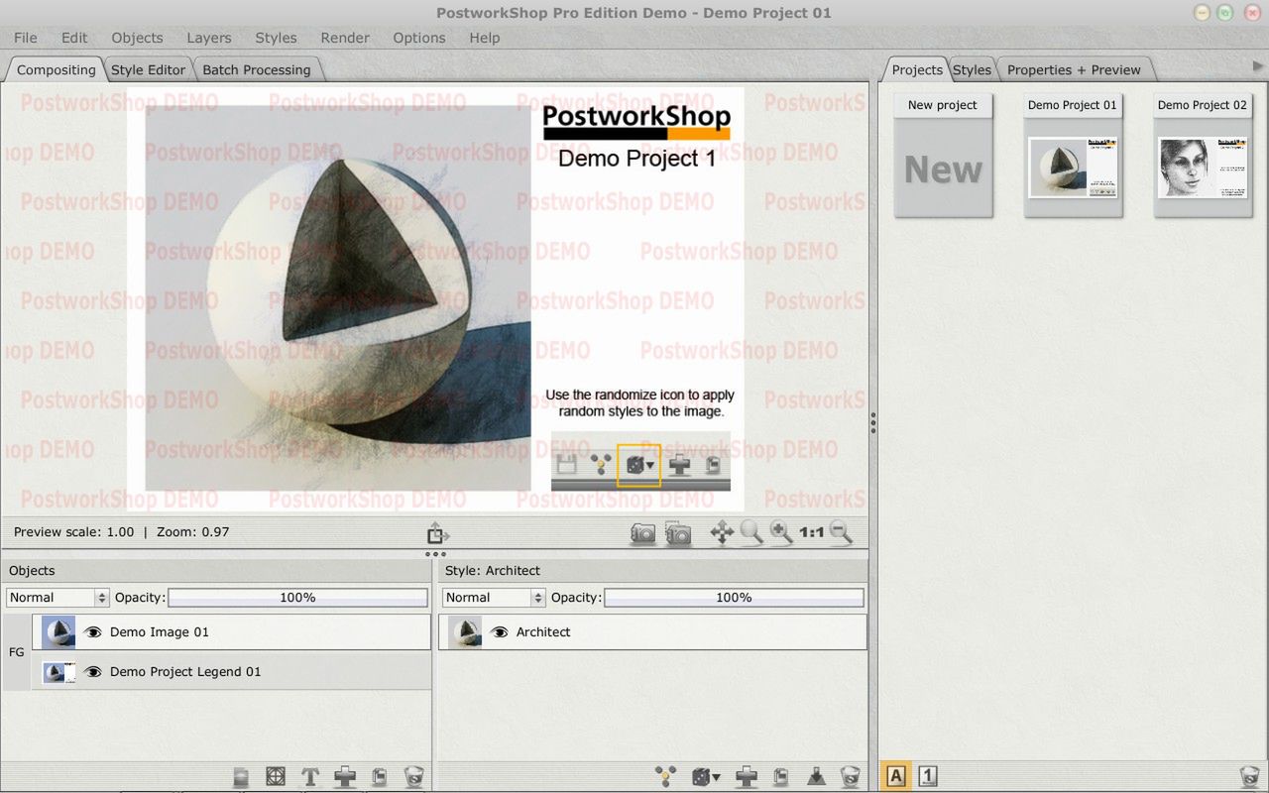Select the pan/move view tool

[x=722, y=533]
